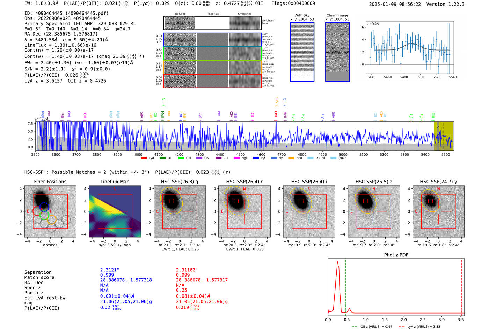Select the blue separation value 2.3121"

pyautogui.click(x=110, y=270)
